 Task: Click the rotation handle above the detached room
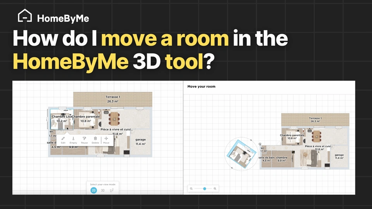pos(251,140)
